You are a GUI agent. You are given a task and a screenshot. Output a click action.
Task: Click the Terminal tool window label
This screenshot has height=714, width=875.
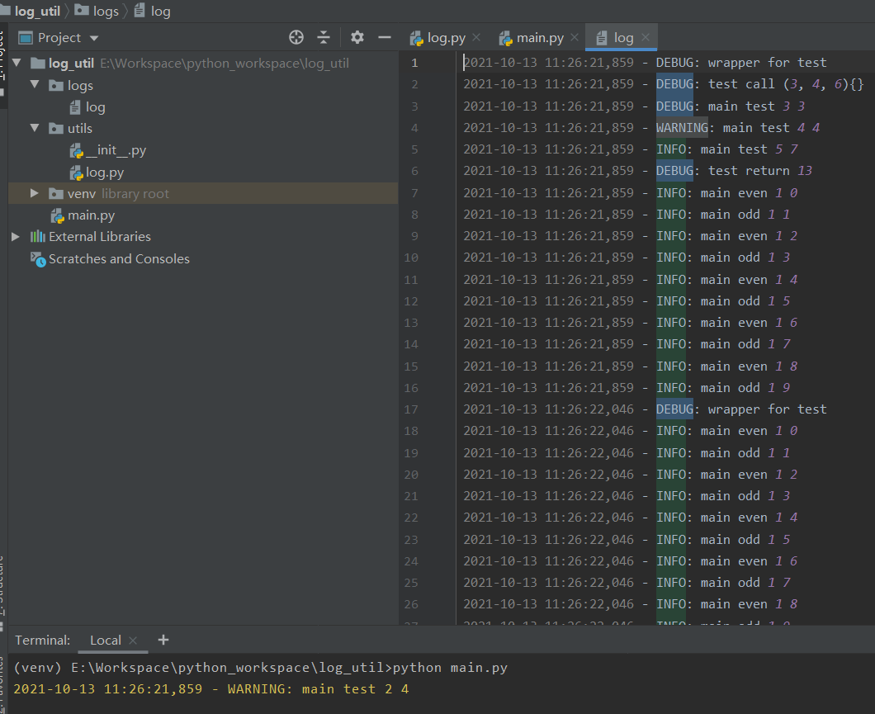coord(42,641)
